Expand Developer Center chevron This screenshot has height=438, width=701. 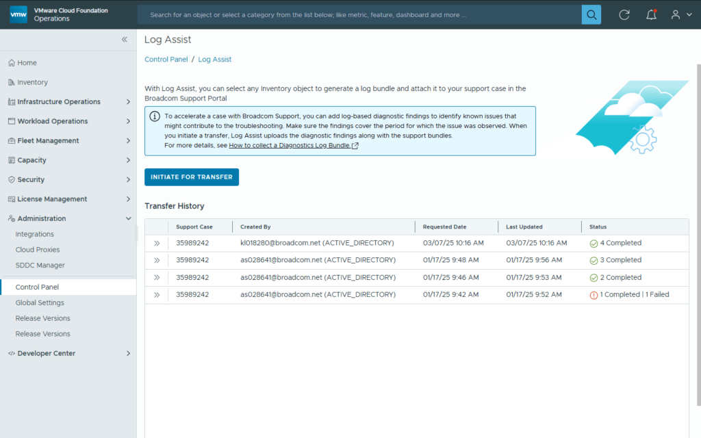click(x=128, y=353)
